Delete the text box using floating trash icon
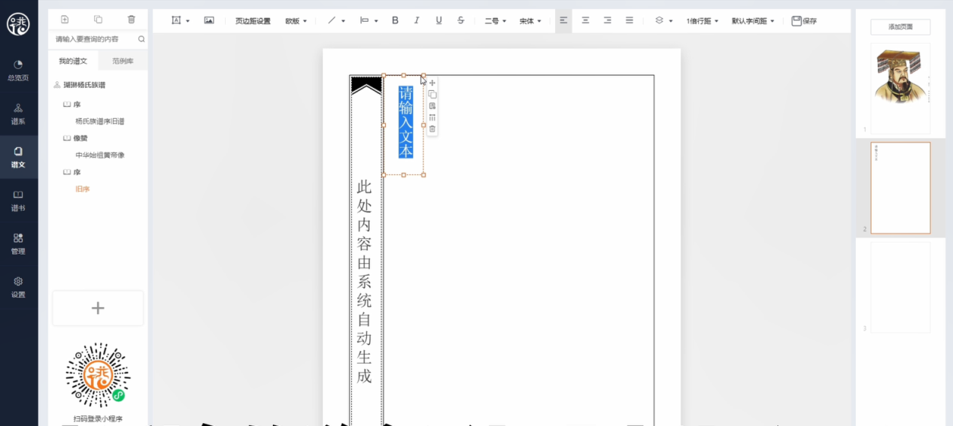The width and height of the screenshot is (953, 426). pyautogui.click(x=432, y=129)
